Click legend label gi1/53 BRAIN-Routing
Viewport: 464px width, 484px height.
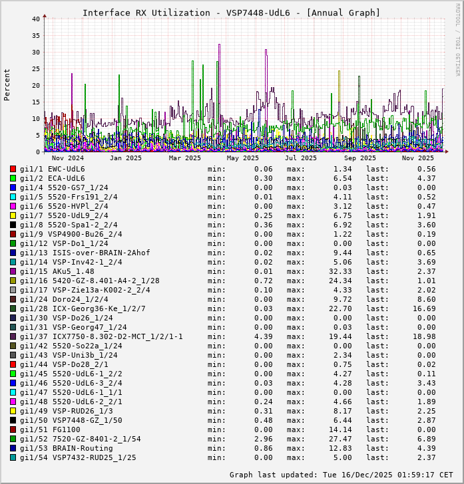(66, 448)
